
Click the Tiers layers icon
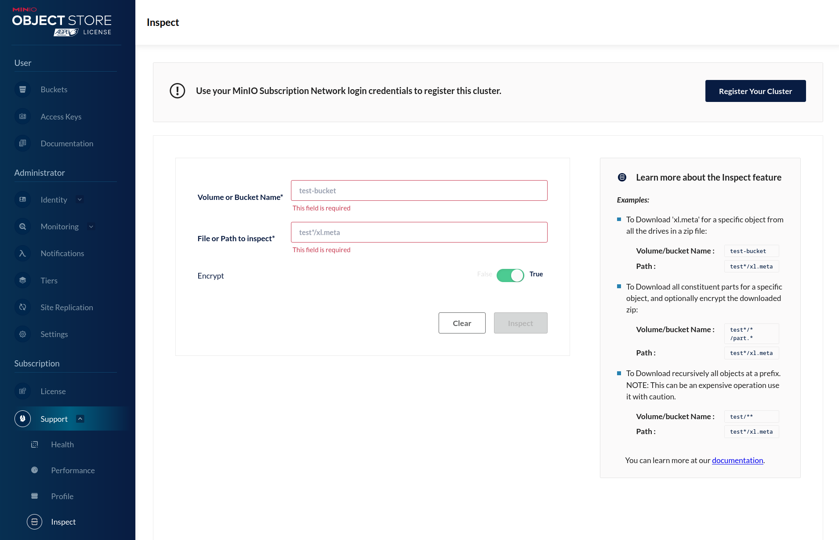(22, 280)
